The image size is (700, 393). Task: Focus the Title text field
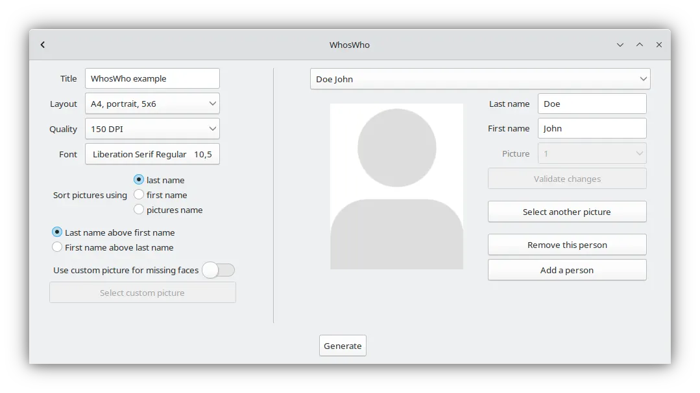point(152,78)
